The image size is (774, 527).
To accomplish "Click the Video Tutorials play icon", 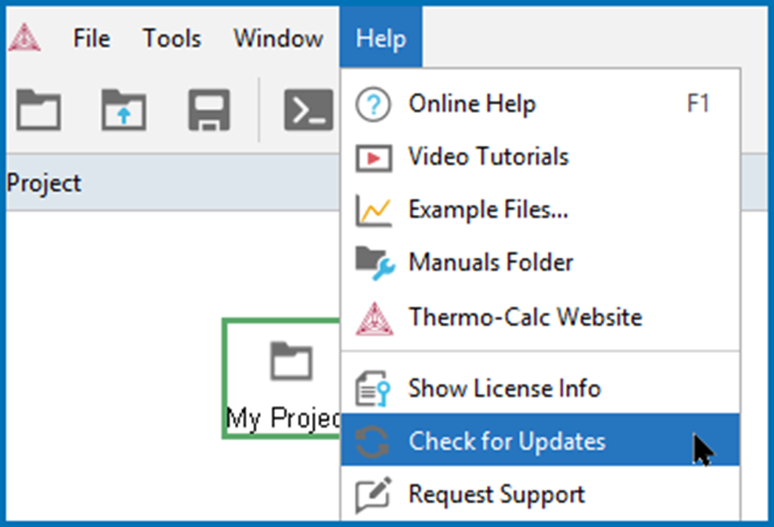I will (374, 158).
